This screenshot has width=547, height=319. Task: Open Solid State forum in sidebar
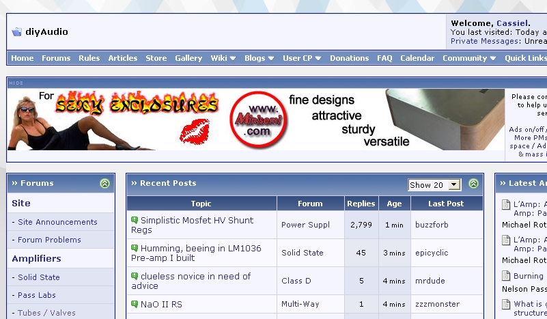click(x=39, y=277)
